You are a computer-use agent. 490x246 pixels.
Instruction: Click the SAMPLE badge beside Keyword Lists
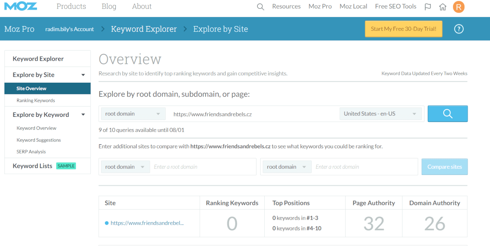pyautogui.click(x=66, y=166)
